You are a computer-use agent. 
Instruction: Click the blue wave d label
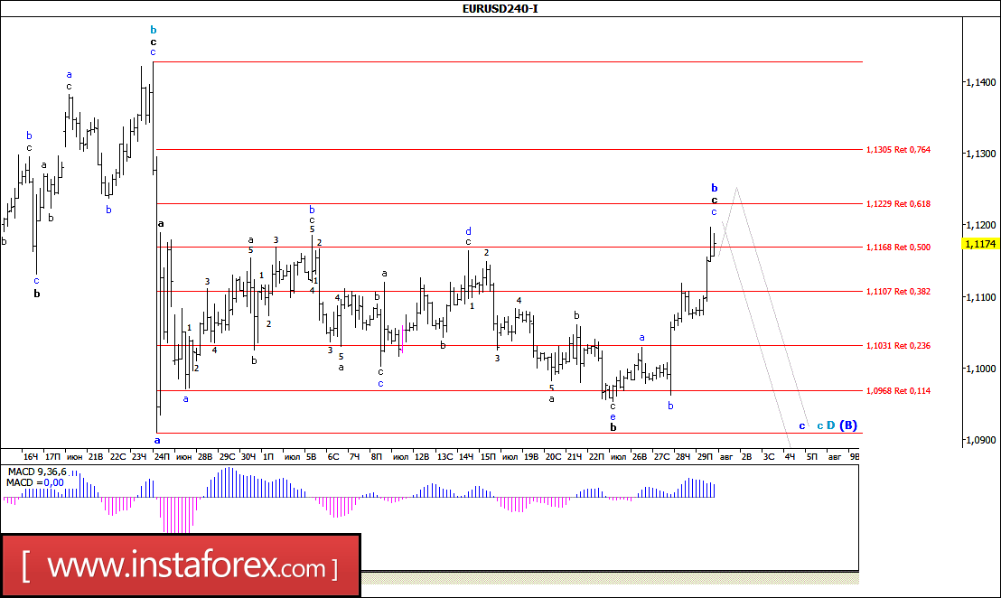coord(468,231)
